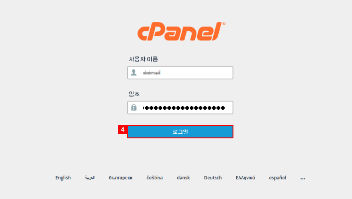Select the Ελληνικά language link

(245, 178)
